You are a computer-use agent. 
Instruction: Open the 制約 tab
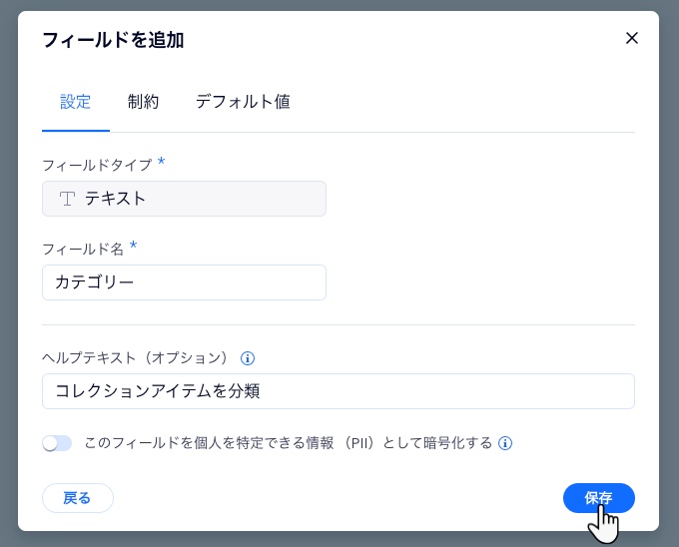tap(143, 102)
